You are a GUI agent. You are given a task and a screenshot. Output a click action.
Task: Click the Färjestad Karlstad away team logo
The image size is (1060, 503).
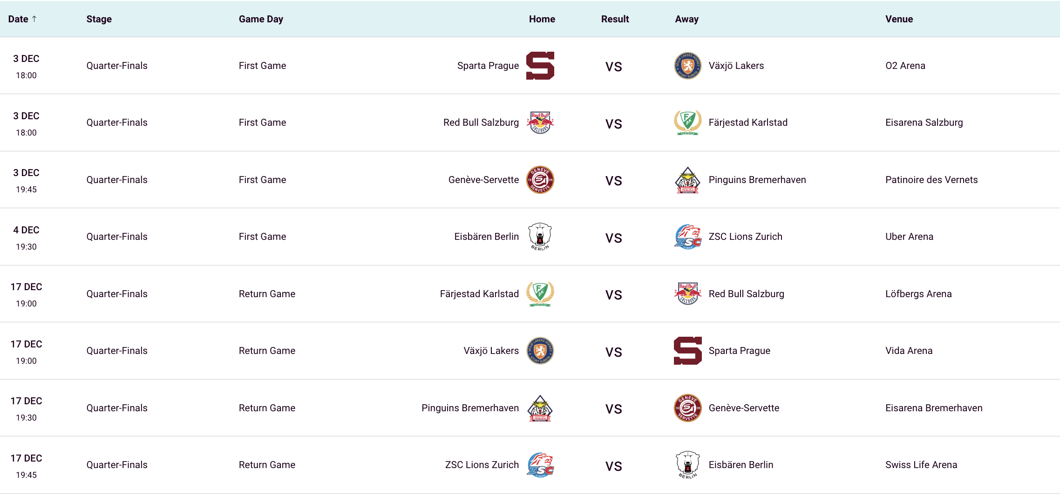pos(687,122)
